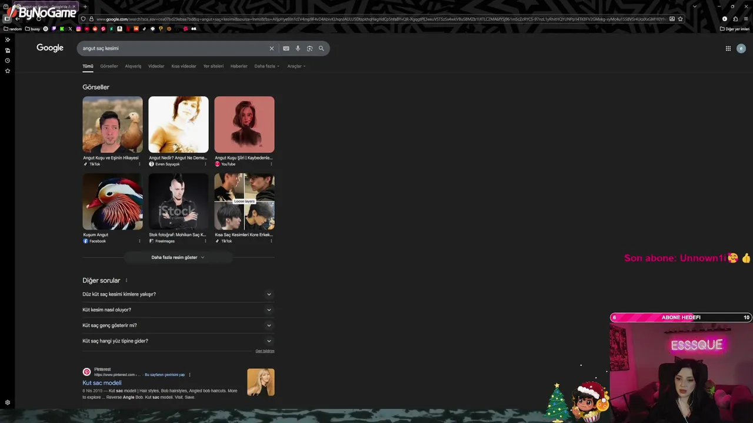The height and width of the screenshot is (423, 753).
Task: Open the options menu of the Pinterest result
Action: point(189,375)
